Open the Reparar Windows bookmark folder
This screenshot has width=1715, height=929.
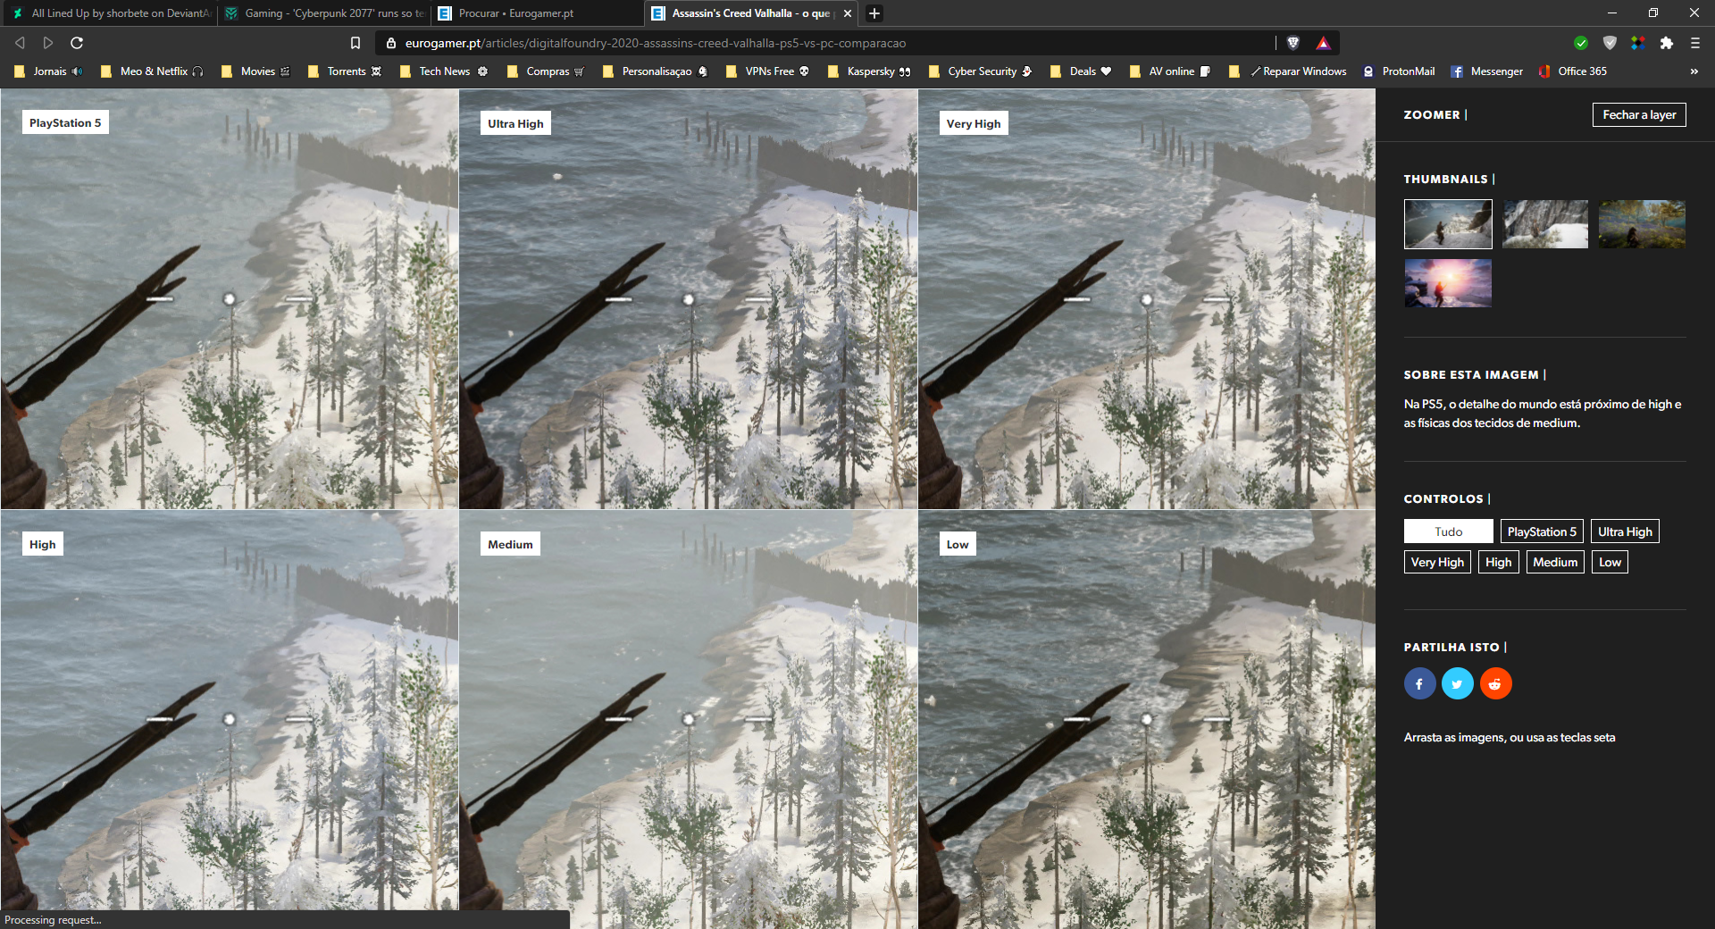click(1288, 71)
